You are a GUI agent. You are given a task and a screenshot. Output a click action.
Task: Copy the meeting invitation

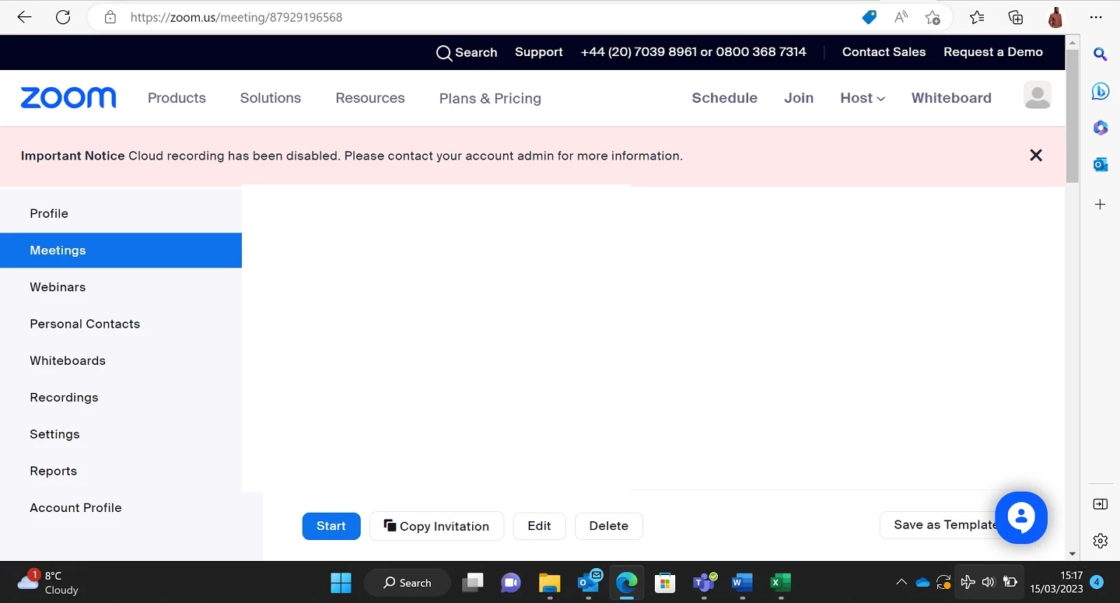click(436, 526)
